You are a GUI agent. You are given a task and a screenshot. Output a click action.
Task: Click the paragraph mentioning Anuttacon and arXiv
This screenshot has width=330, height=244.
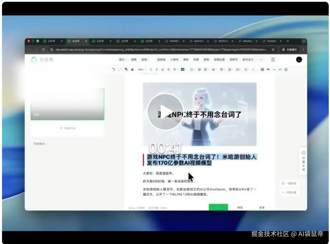(x=200, y=192)
